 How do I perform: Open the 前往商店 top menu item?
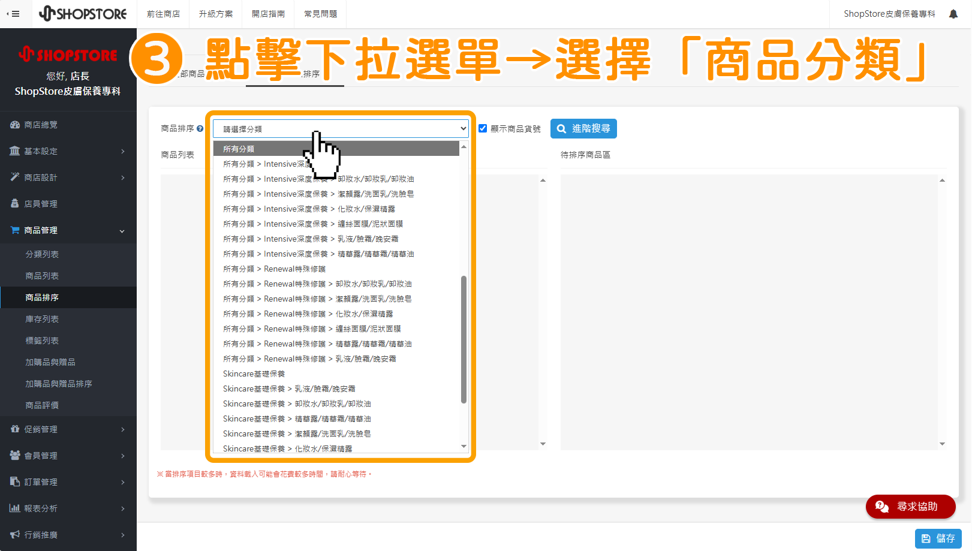[163, 14]
